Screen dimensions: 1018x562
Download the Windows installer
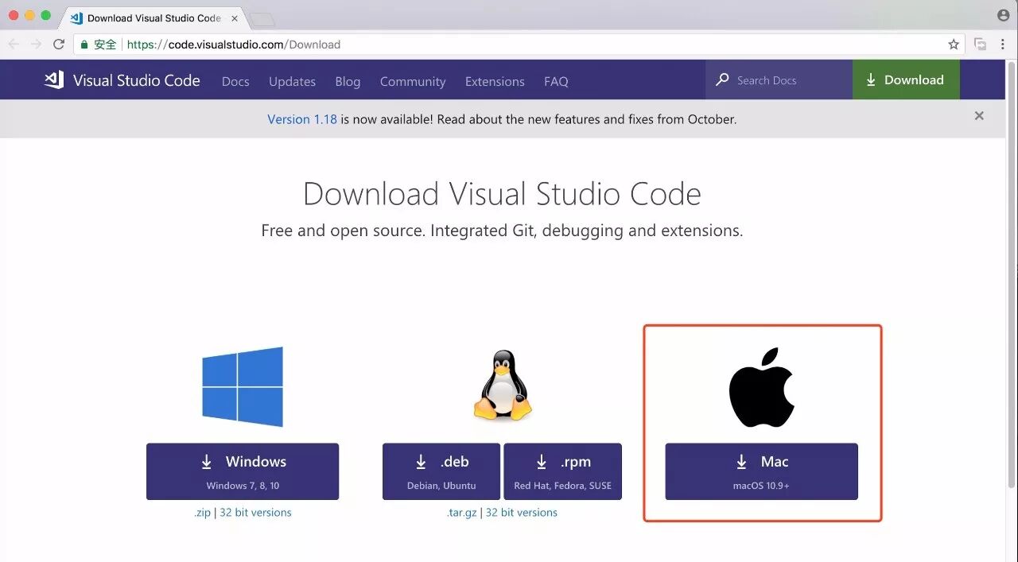pos(243,471)
